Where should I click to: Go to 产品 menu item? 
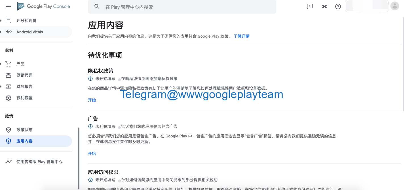(20, 64)
